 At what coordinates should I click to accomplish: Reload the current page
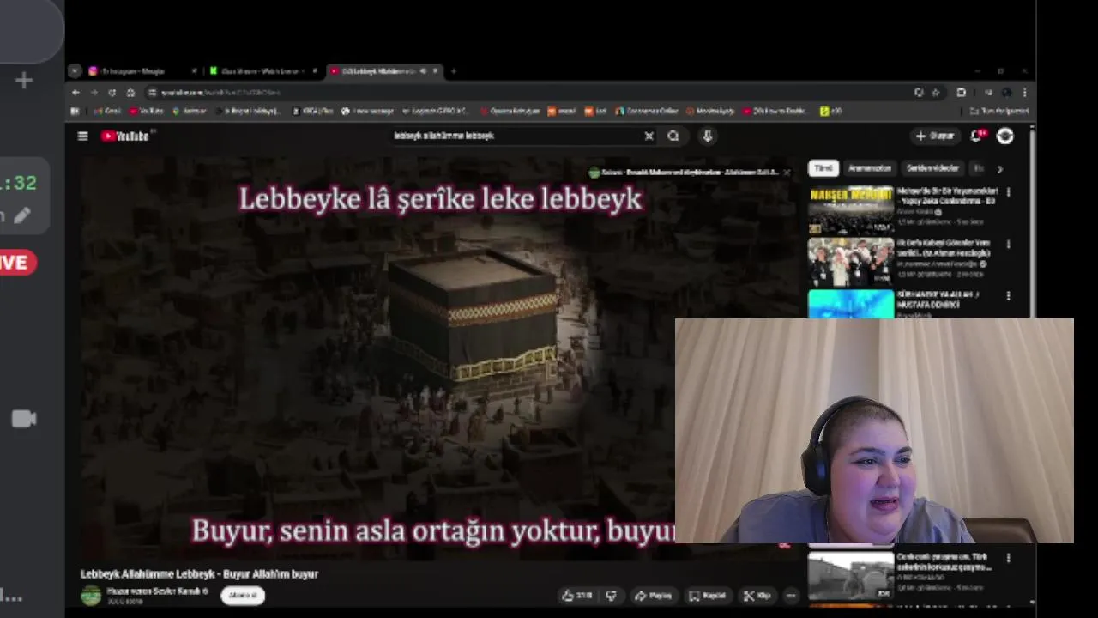[112, 93]
